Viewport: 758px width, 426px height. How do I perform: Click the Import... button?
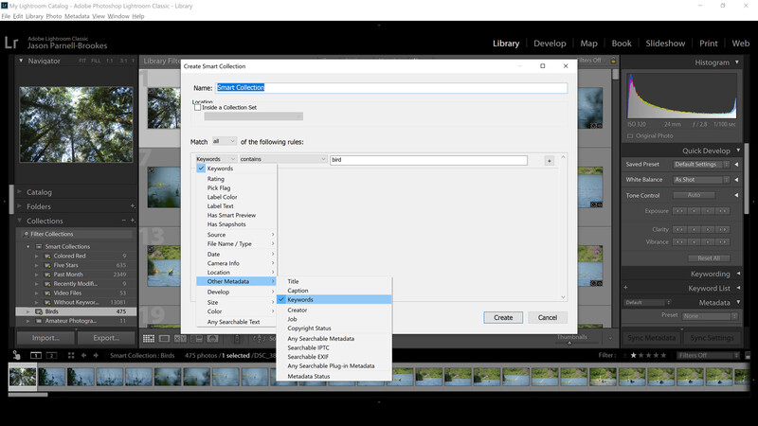pos(45,338)
